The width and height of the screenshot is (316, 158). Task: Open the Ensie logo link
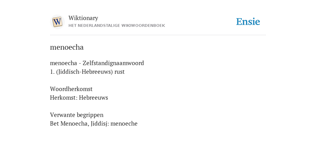tap(248, 22)
